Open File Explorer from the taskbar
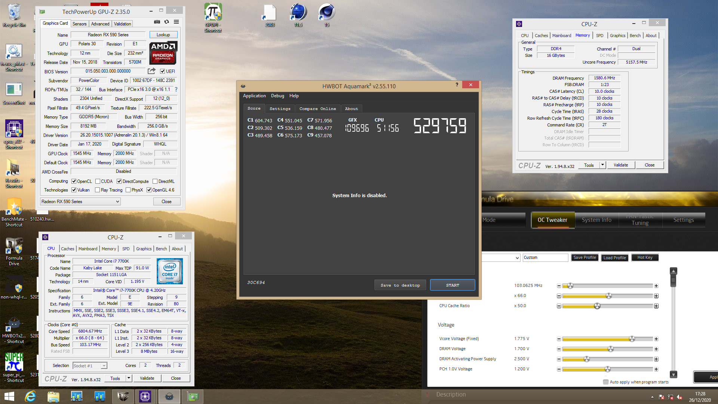The image size is (718, 404). pyautogui.click(x=53, y=397)
